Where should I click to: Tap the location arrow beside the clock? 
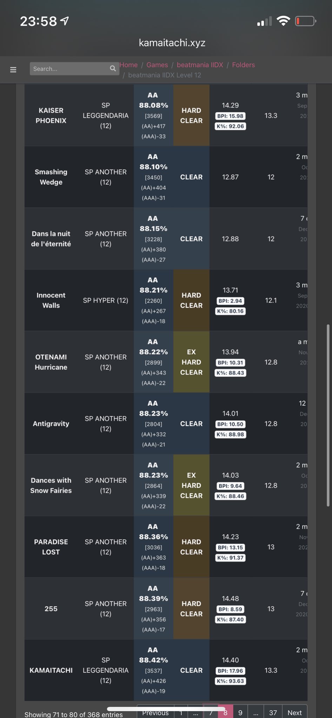pos(65,21)
